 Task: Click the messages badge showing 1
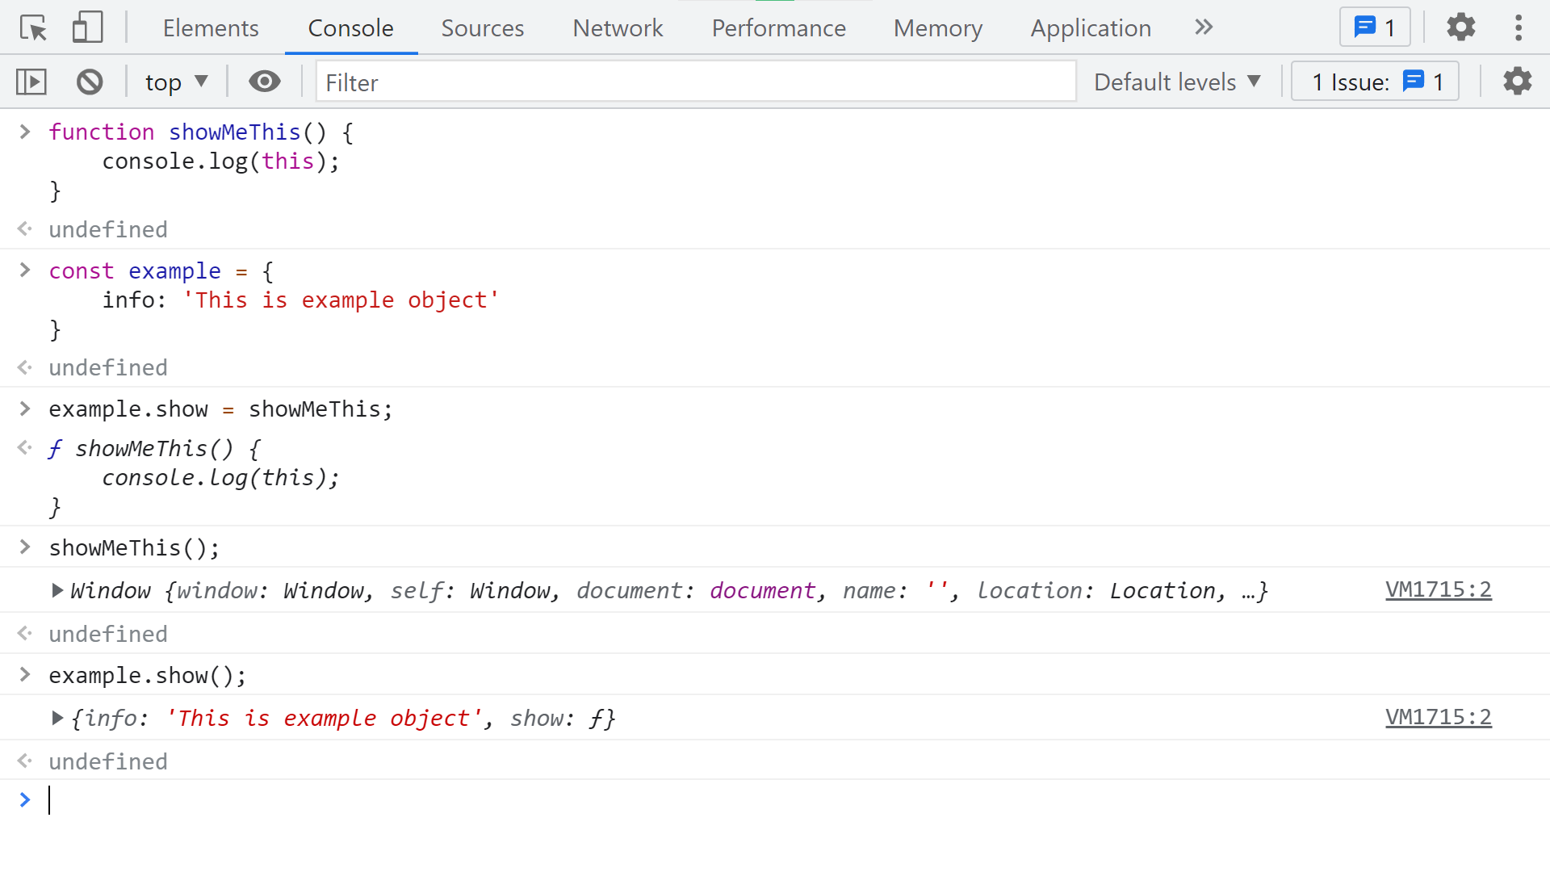point(1375,27)
